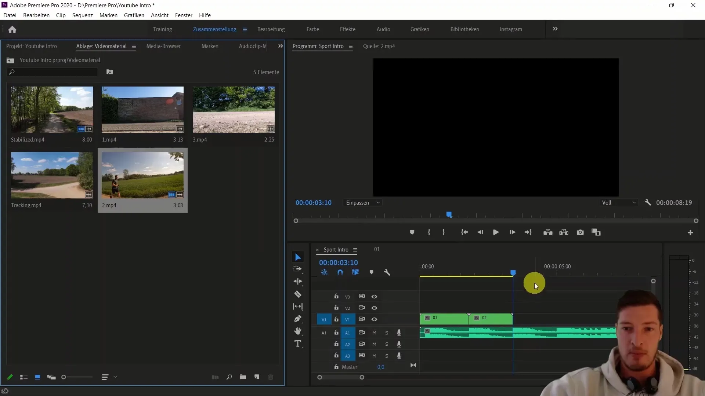The height and width of the screenshot is (396, 705).
Task: Switch to the Farbe workspace
Action: point(313,29)
